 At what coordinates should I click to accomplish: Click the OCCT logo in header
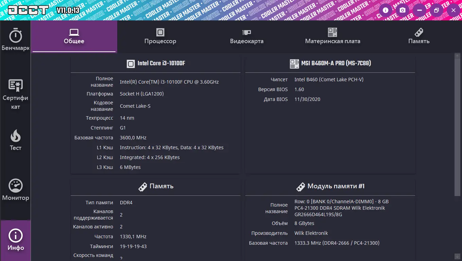coord(28,10)
